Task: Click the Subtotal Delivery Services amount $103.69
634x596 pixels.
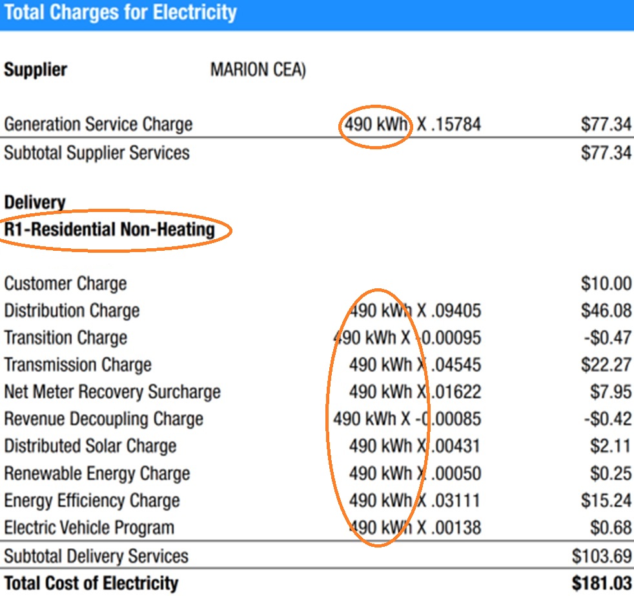Action: (601, 556)
